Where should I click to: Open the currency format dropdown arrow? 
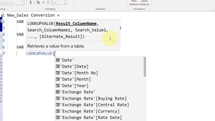(34, 3)
